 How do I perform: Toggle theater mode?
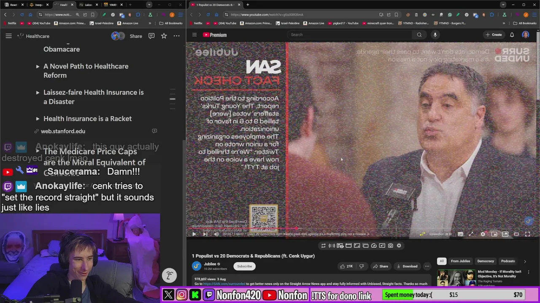click(516, 234)
